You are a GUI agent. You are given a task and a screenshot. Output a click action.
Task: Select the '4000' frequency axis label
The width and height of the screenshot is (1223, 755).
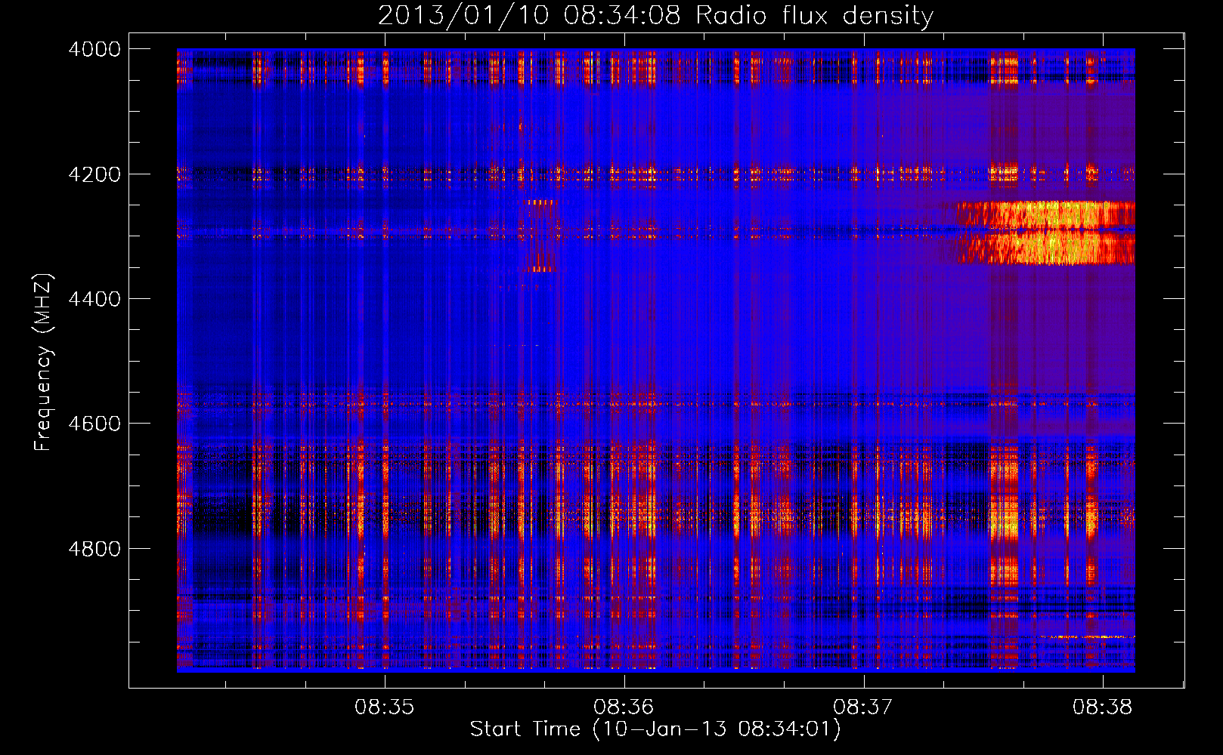coord(94,49)
